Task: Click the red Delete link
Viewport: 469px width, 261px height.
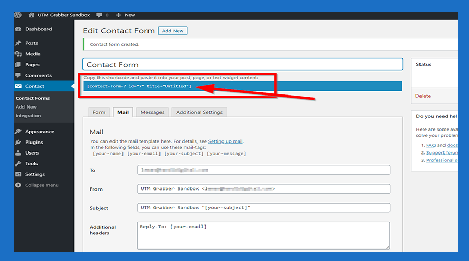Action: [423, 96]
